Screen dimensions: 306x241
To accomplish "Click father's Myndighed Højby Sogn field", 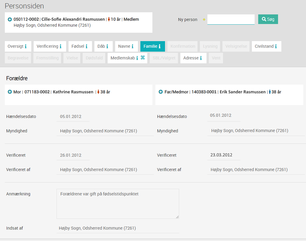I will click(256, 131).
